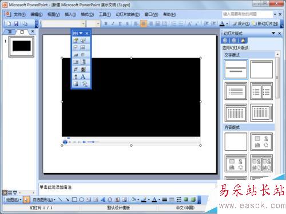Image resolution: width=286 pixels, height=214 pixels.
Task: Adjust the media player volume slider
Action: (93, 142)
